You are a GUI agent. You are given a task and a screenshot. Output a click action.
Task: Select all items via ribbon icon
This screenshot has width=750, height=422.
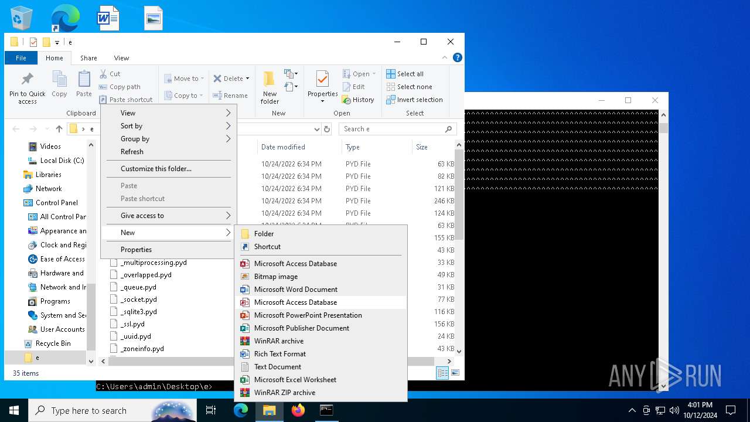tap(391, 74)
